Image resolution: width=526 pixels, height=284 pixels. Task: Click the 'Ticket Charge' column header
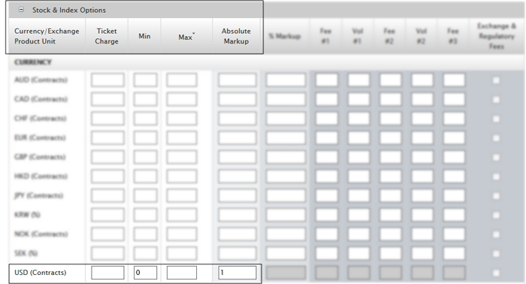point(107,36)
